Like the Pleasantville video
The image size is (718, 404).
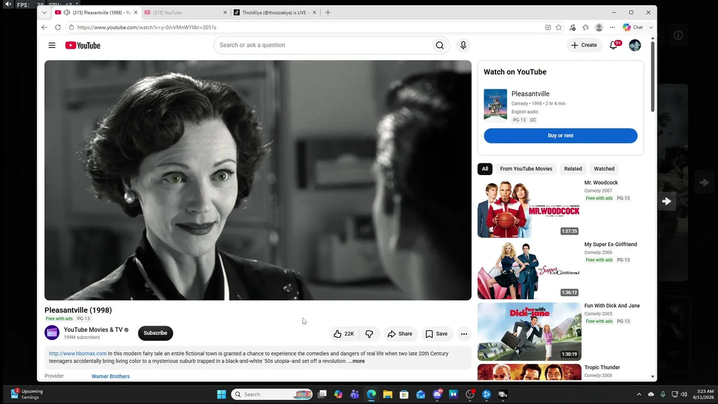pyautogui.click(x=344, y=334)
